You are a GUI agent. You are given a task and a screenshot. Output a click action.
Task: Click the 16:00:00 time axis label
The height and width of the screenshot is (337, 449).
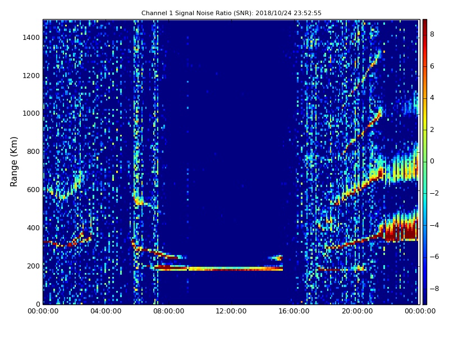pyautogui.click(x=294, y=311)
